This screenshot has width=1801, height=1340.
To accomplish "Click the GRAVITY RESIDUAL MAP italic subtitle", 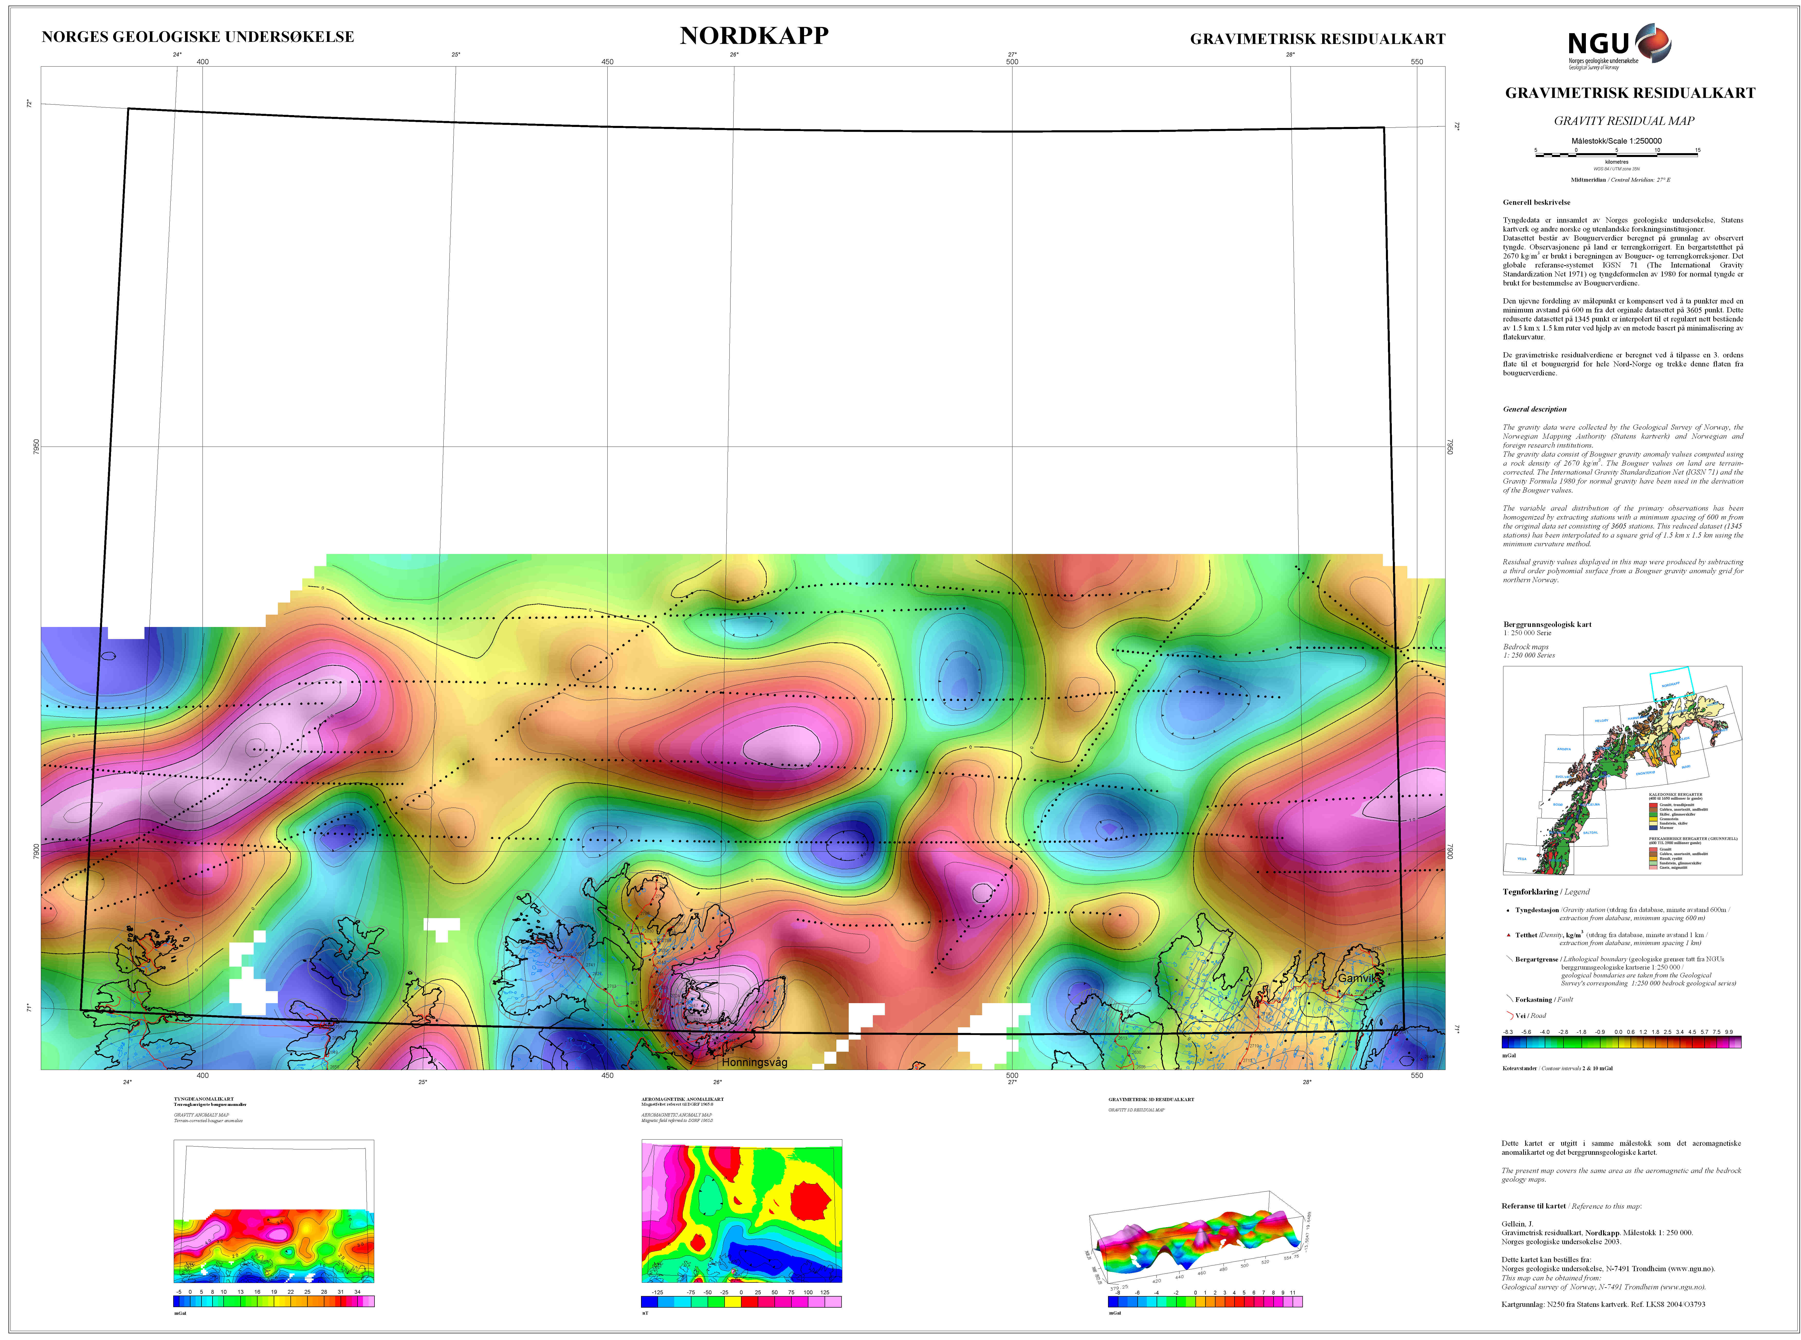I will pos(1624,121).
